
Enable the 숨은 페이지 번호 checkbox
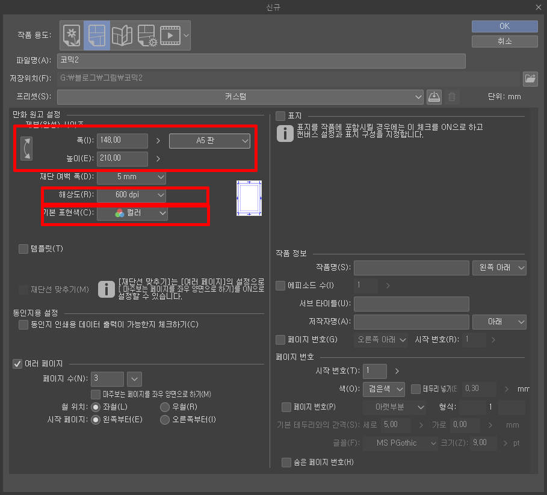286,463
